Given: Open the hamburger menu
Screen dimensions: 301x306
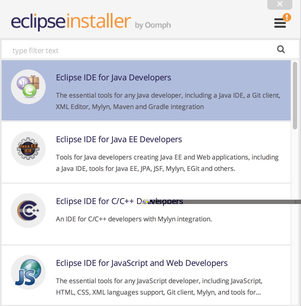Looking at the screenshot, I should tap(280, 23).
